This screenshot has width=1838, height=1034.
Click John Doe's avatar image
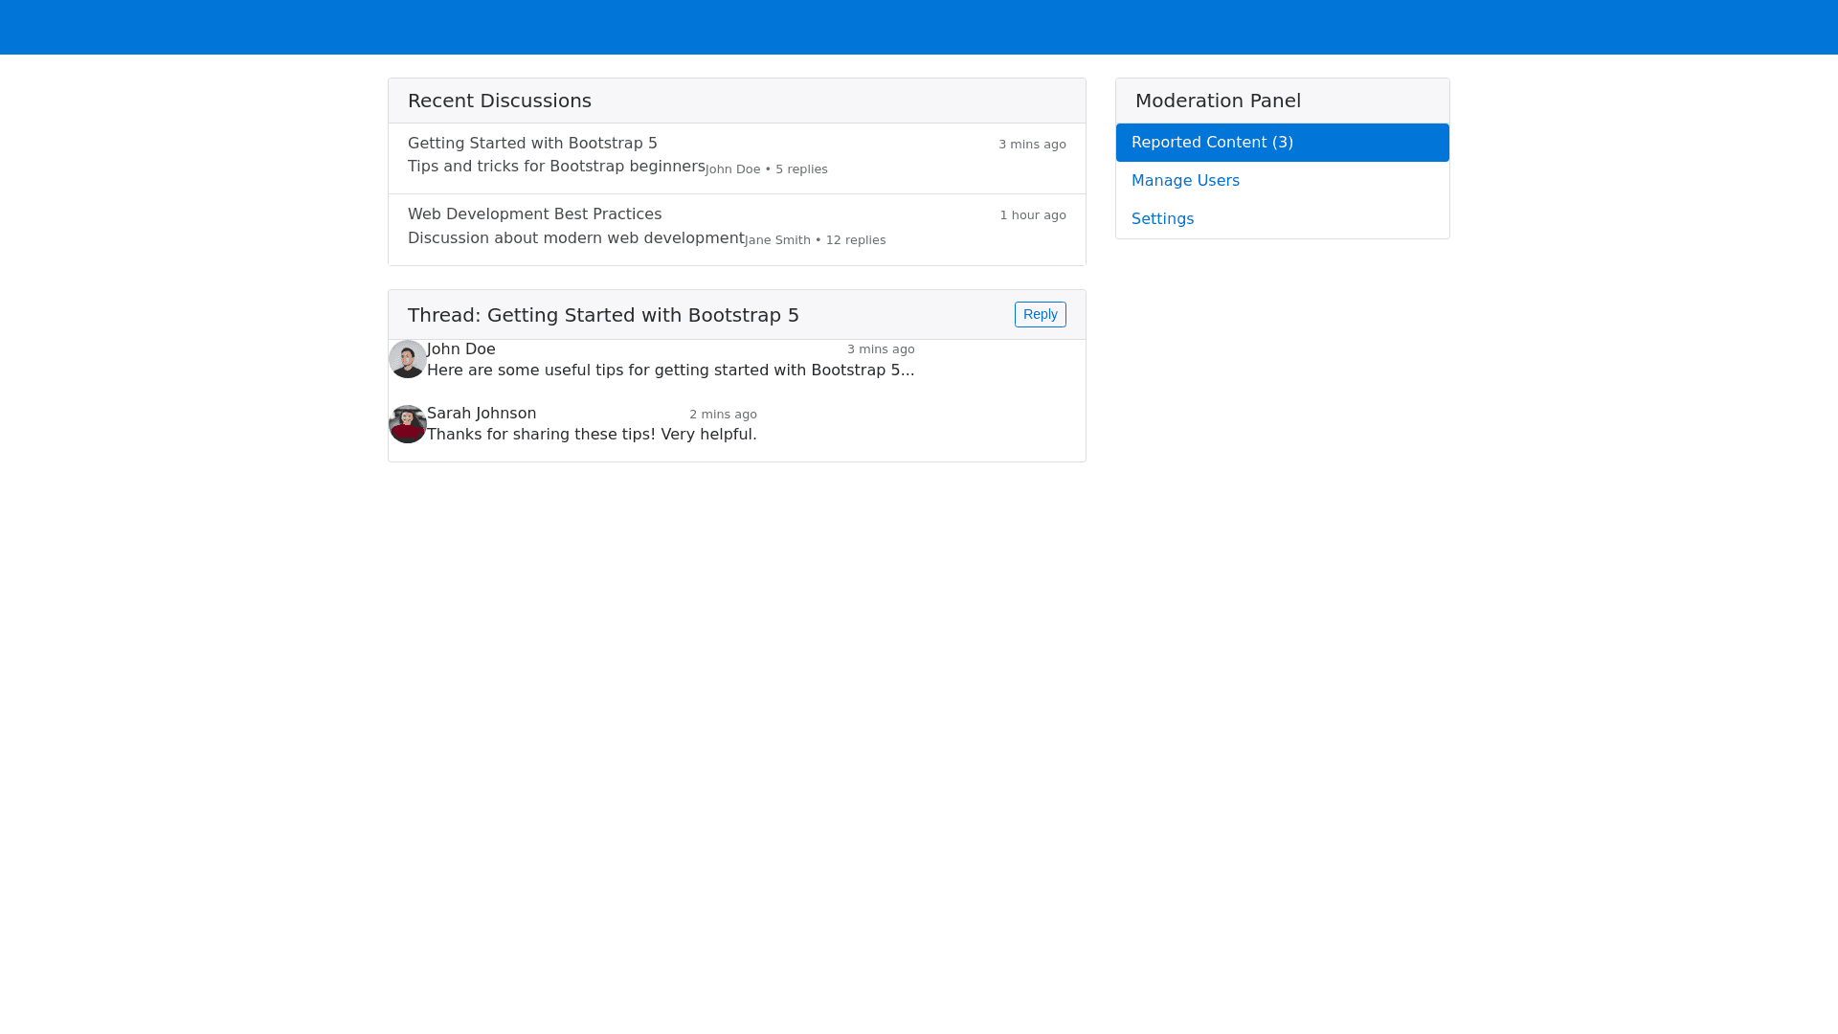tap(407, 359)
